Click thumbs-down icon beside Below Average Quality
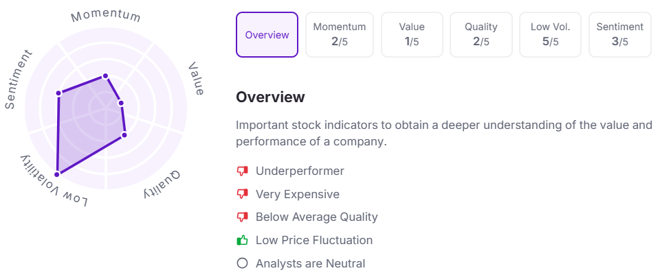 click(241, 217)
